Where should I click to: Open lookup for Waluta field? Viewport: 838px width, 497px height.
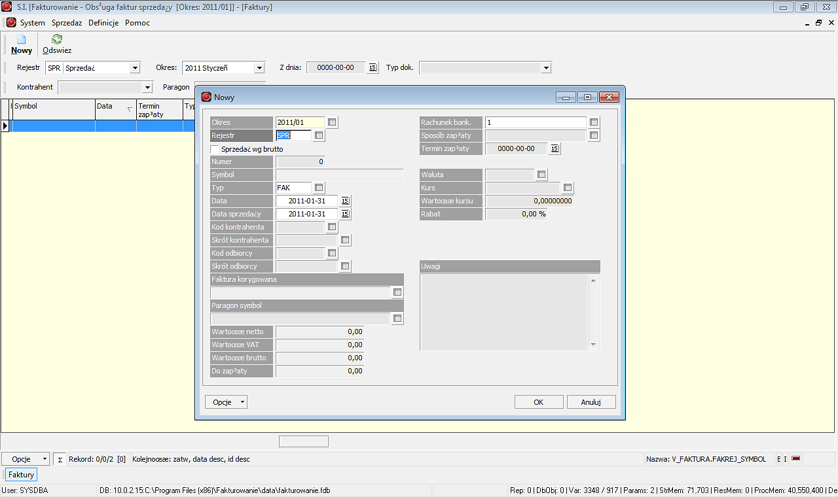[541, 175]
